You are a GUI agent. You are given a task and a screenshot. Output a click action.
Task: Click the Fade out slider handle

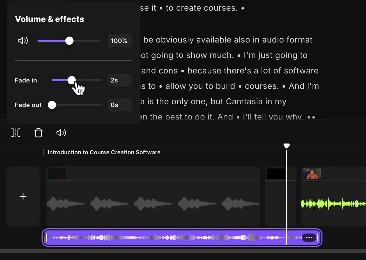(52, 105)
